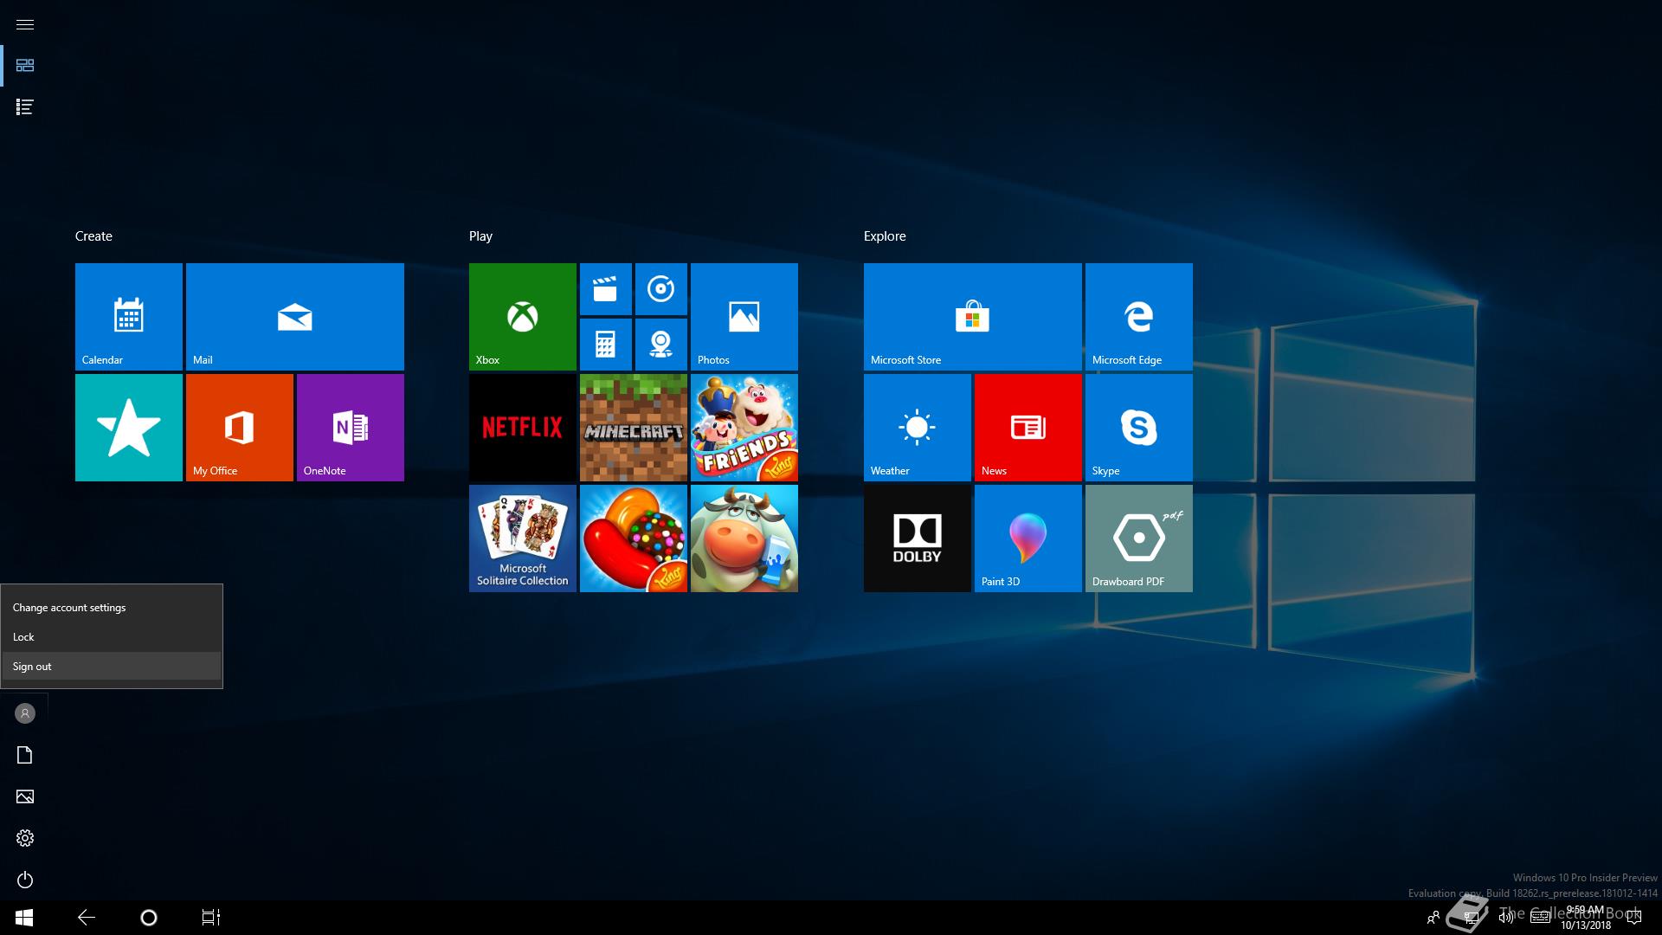Open Pictures from sidebar

[25, 796]
